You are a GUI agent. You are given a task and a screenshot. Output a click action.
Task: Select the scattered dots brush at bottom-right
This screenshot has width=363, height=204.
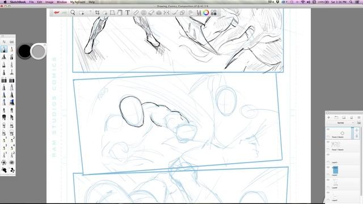[12, 171]
